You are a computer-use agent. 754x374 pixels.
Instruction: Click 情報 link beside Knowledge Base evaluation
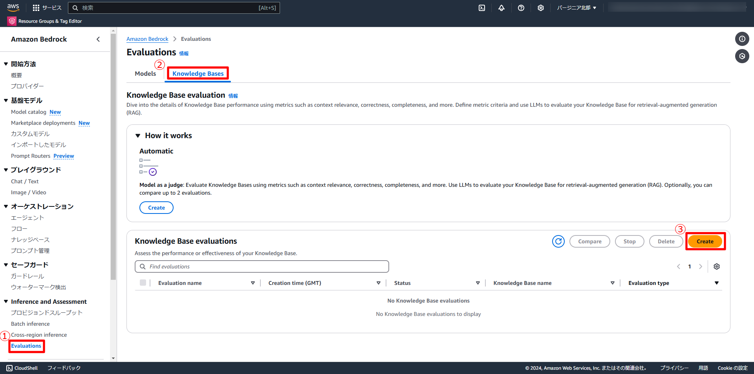pyautogui.click(x=233, y=96)
